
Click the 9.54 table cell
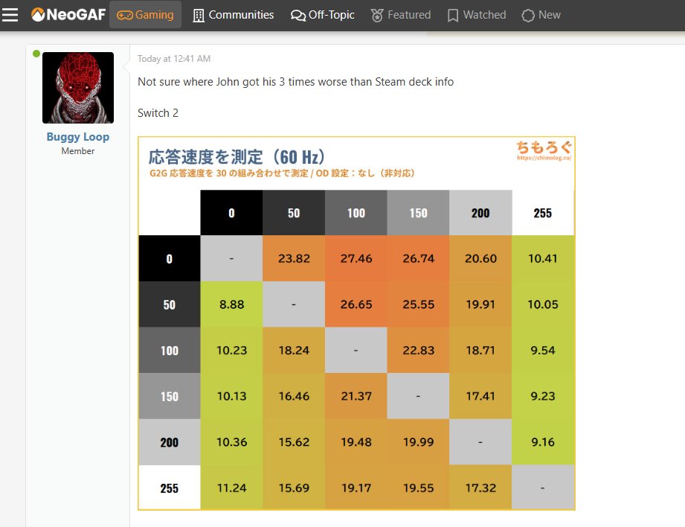tap(543, 351)
